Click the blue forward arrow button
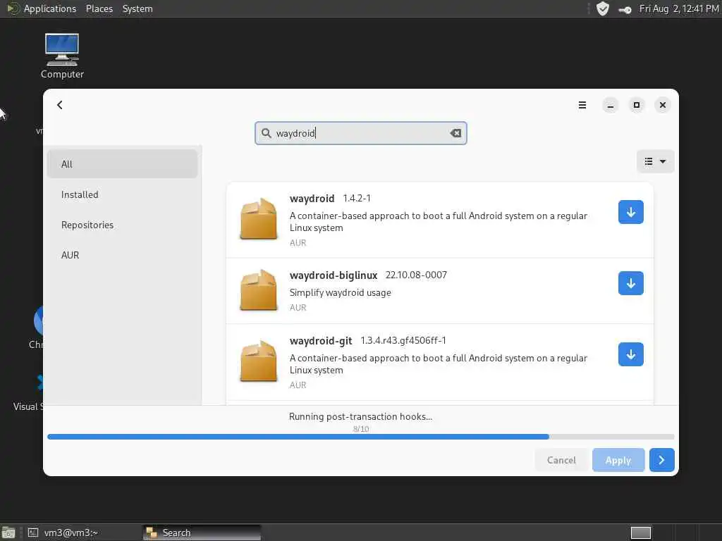The width and height of the screenshot is (722, 541). coord(661,460)
